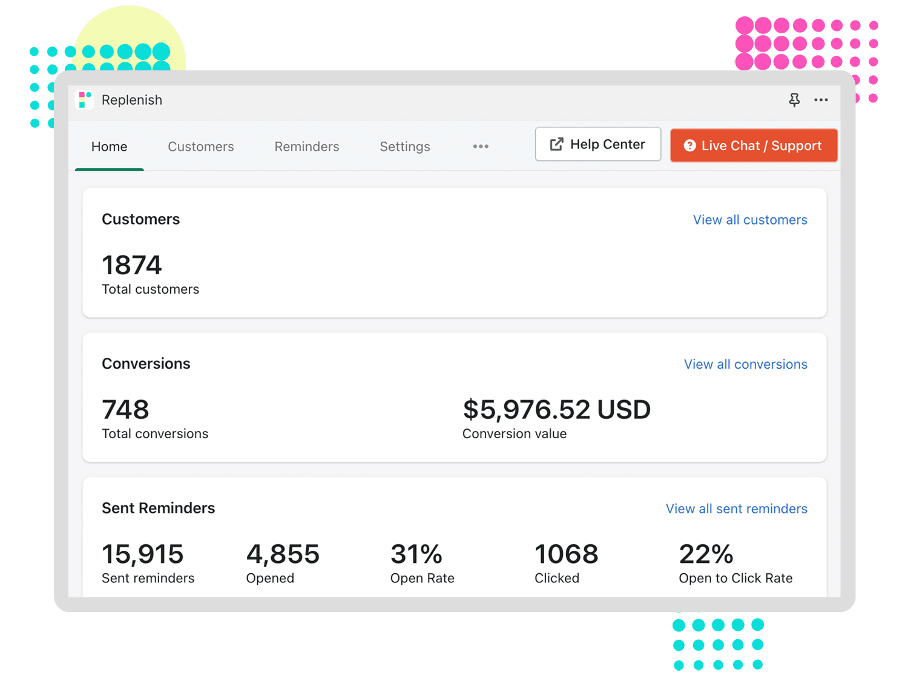Viewport: 908px width, 681px height.
Task: Pin the Replenish app using the pin icon
Action: point(794,100)
